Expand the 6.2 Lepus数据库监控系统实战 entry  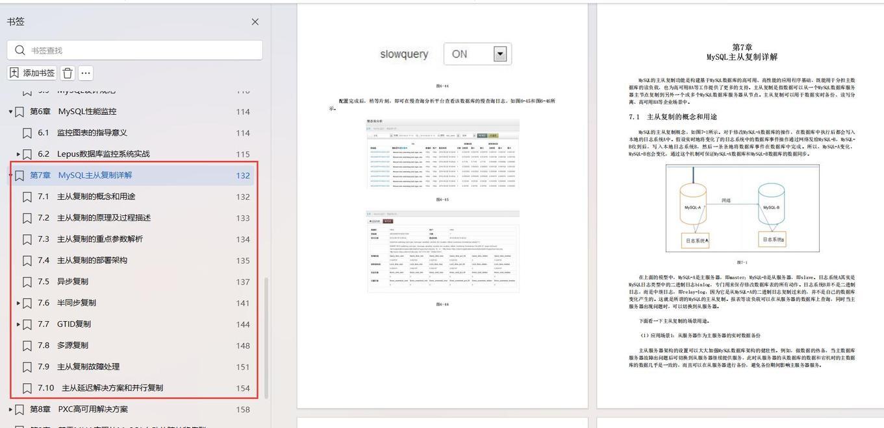tap(18, 154)
